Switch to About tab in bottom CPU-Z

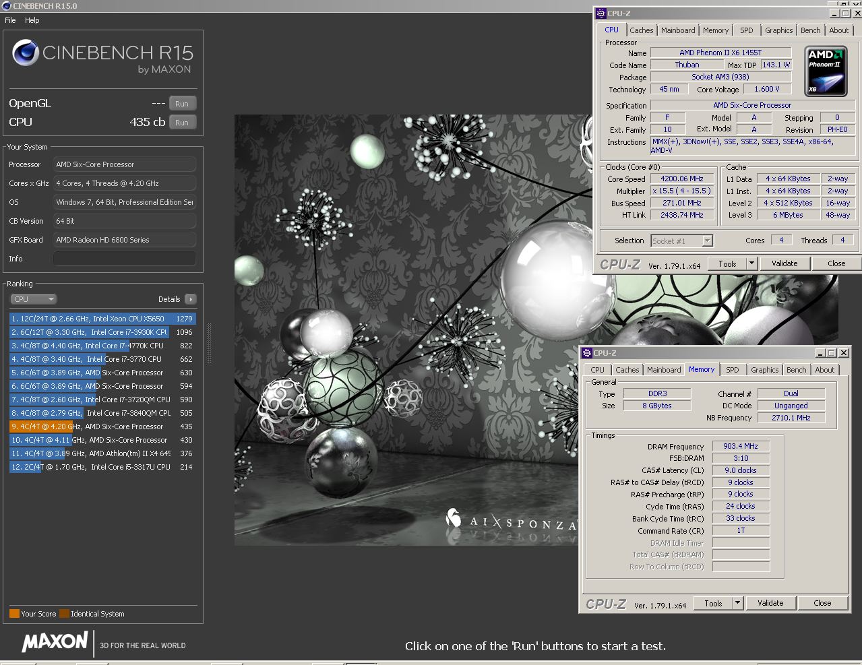tap(825, 370)
